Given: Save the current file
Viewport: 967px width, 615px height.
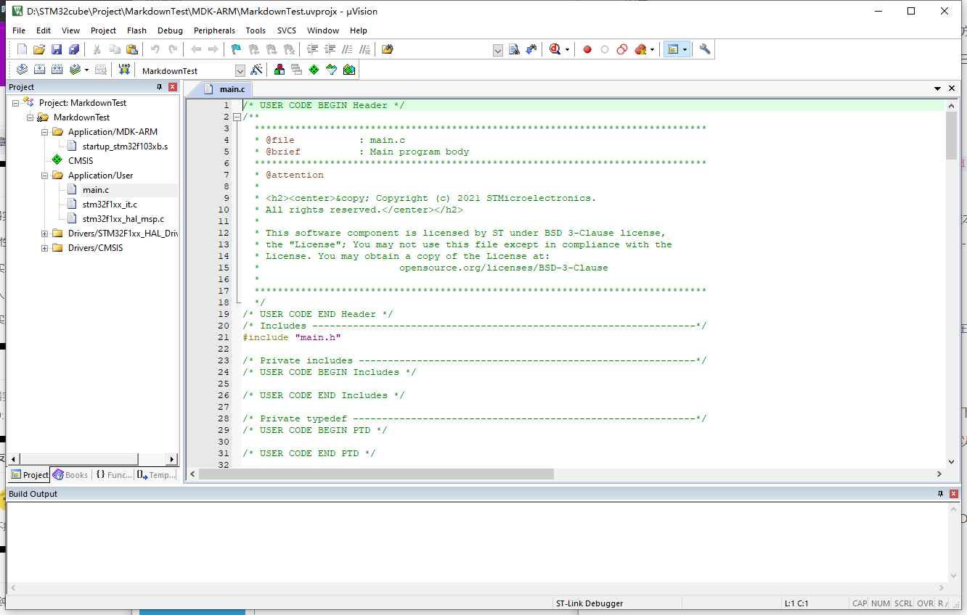Looking at the screenshot, I should (x=57, y=49).
